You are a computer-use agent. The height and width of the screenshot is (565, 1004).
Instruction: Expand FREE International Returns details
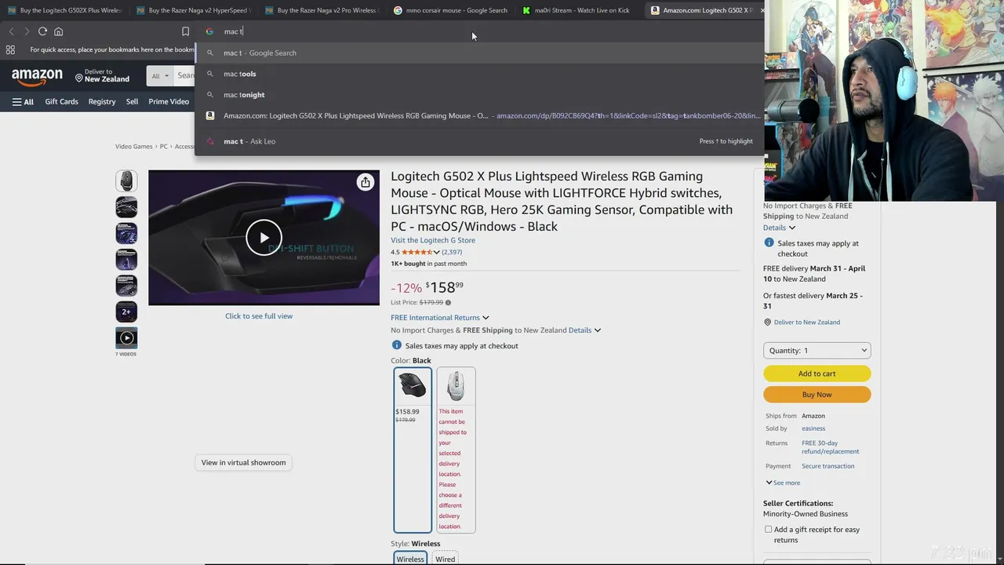click(440, 318)
